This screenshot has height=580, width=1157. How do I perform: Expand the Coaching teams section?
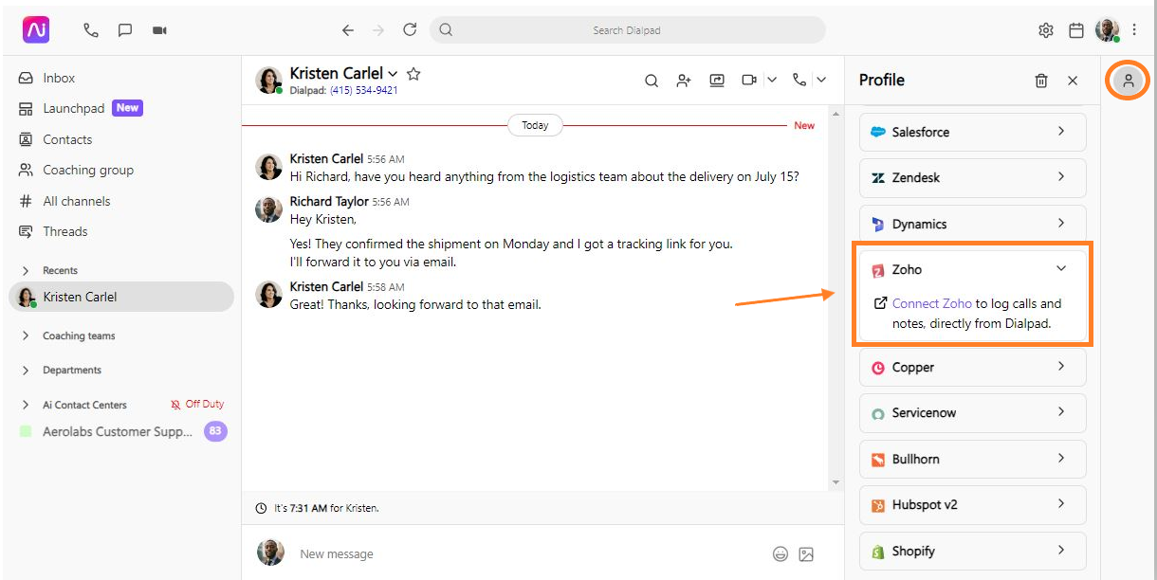[26, 335]
